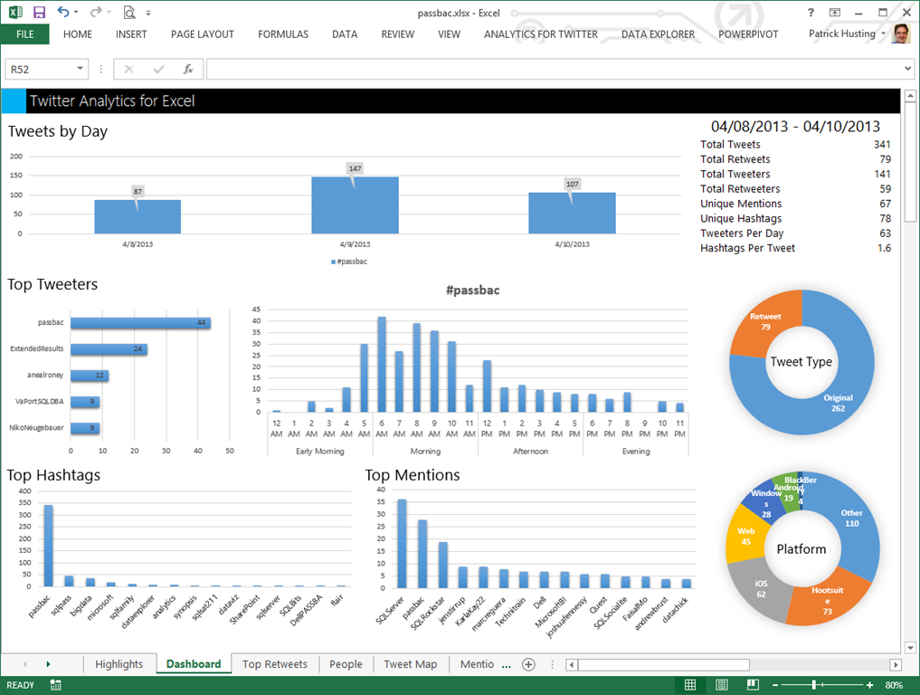Switch to Top Retweets sheet tab
Image resolution: width=920 pixels, height=695 pixels.
tap(275, 664)
